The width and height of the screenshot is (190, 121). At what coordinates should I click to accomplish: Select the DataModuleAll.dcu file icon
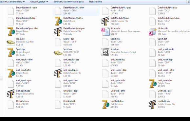(152, 11)
